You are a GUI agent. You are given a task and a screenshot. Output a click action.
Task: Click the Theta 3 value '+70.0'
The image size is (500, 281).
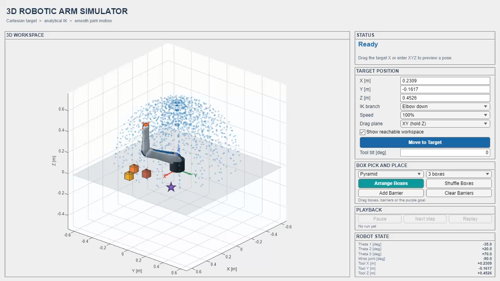click(x=487, y=254)
